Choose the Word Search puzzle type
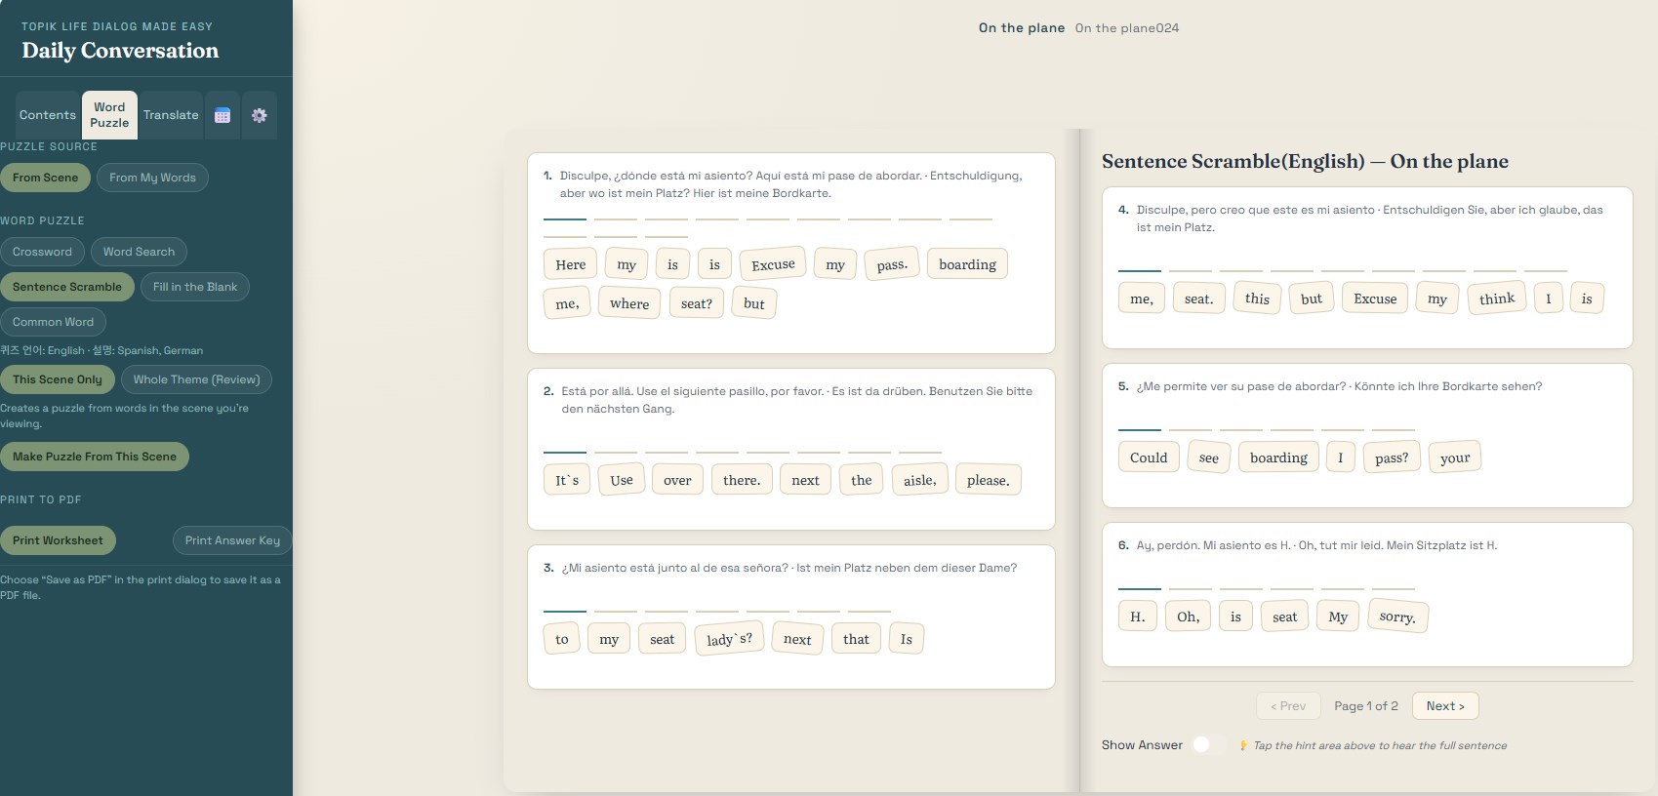Viewport: 1658px width, 796px height. point(139,252)
